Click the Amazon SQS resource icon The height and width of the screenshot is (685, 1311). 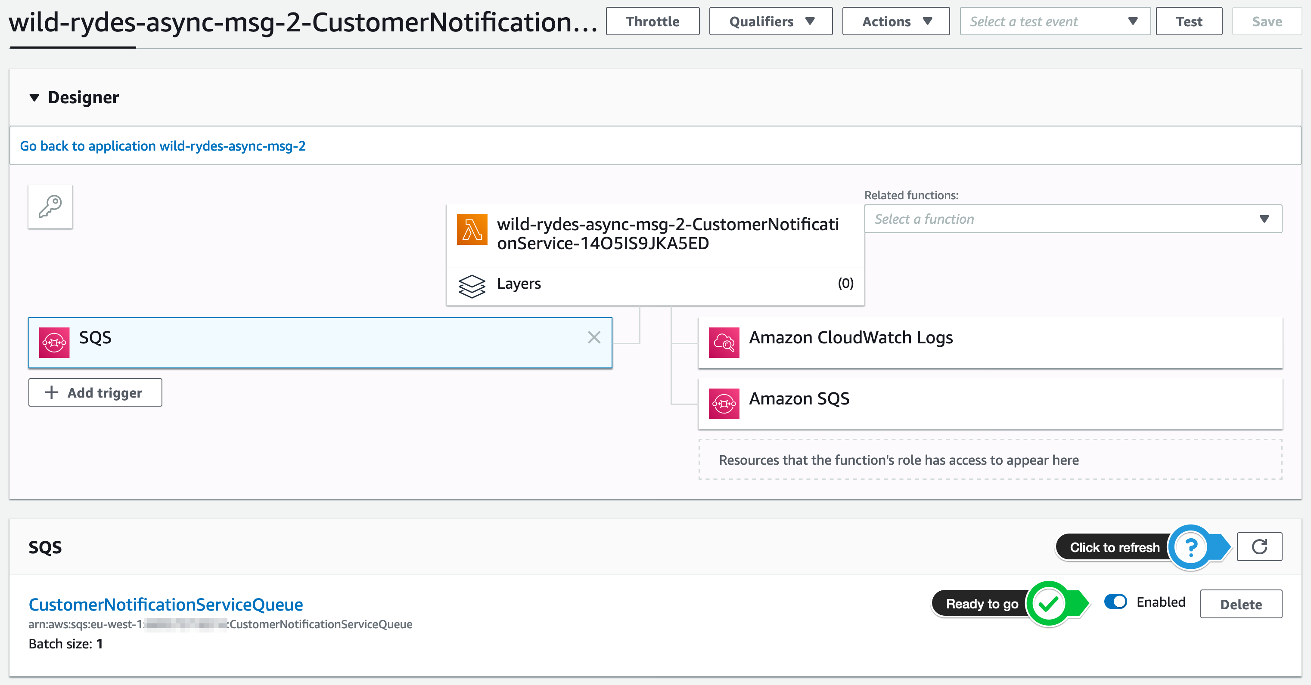point(724,404)
